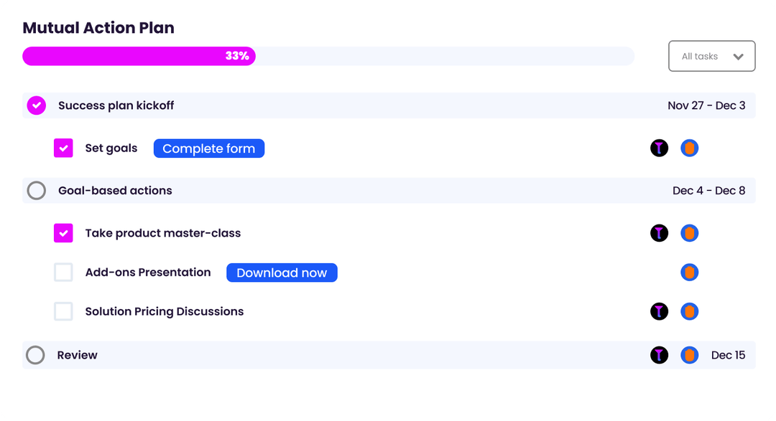Select the purple avatar in the Review row
The image size is (776, 421).
659,355
